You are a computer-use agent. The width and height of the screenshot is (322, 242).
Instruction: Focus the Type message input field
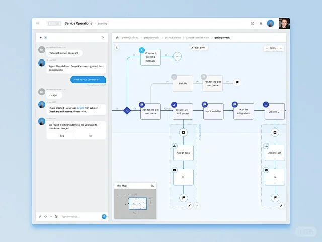pos(78,216)
